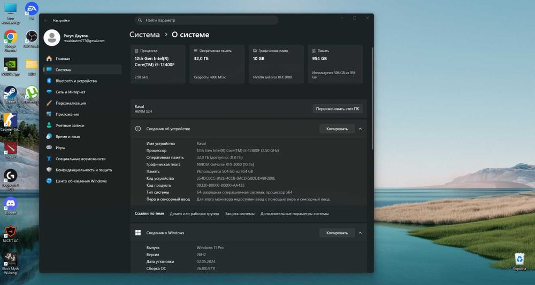Open Защита системы link
Image resolution: width=535 pixels, height=285 pixels.
point(240,214)
